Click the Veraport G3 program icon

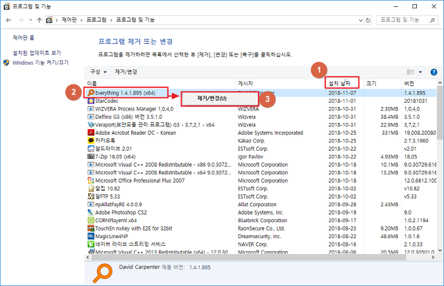(x=91, y=125)
